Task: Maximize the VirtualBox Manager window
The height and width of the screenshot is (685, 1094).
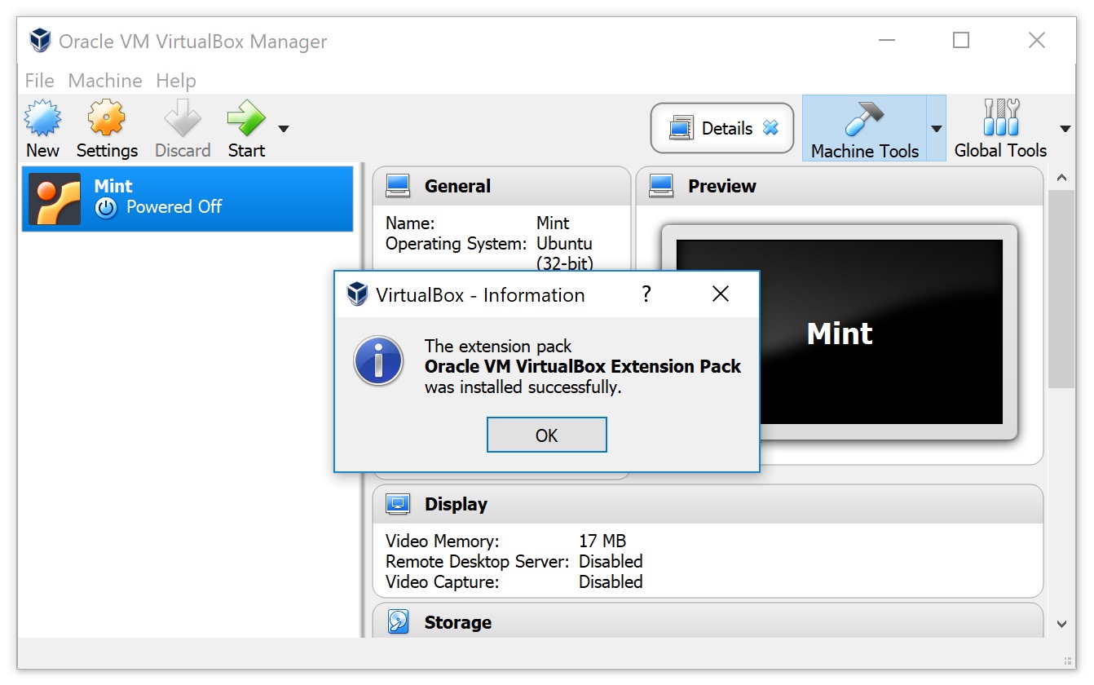Action: tap(961, 40)
